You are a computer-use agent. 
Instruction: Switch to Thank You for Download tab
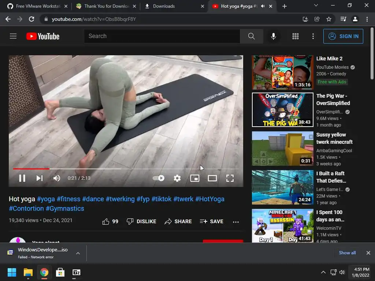(x=105, y=6)
